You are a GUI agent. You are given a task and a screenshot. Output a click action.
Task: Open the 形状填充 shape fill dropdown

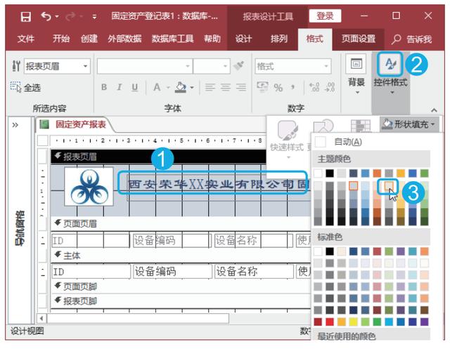[409, 124]
